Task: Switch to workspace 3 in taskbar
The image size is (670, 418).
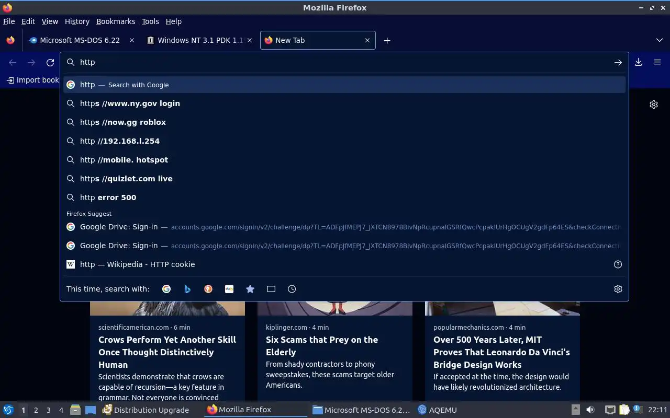Action: coord(48,410)
